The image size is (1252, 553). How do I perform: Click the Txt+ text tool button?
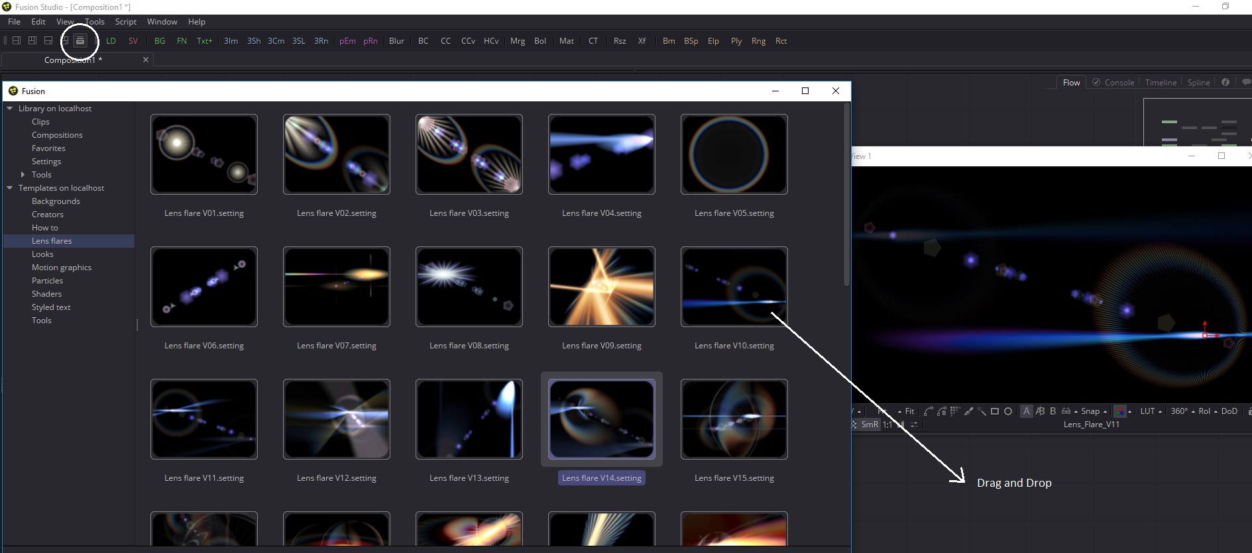[x=204, y=41]
